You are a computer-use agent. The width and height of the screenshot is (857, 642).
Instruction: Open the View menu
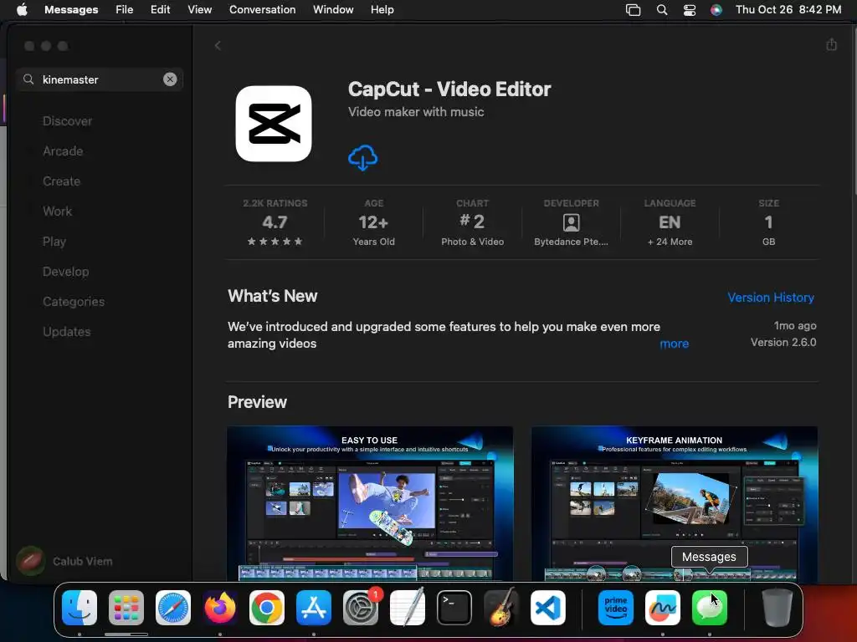pyautogui.click(x=199, y=10)
